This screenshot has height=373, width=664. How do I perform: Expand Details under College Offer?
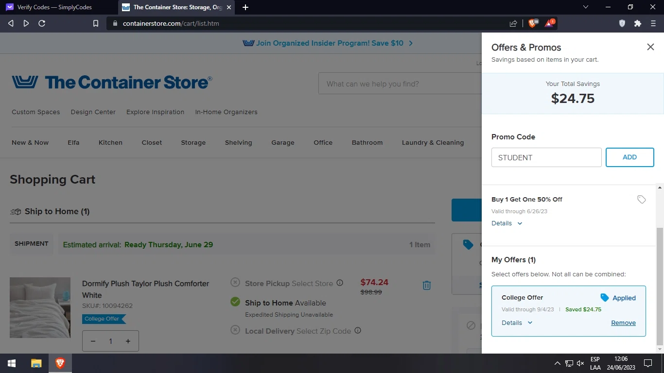(x=517, y=322)
